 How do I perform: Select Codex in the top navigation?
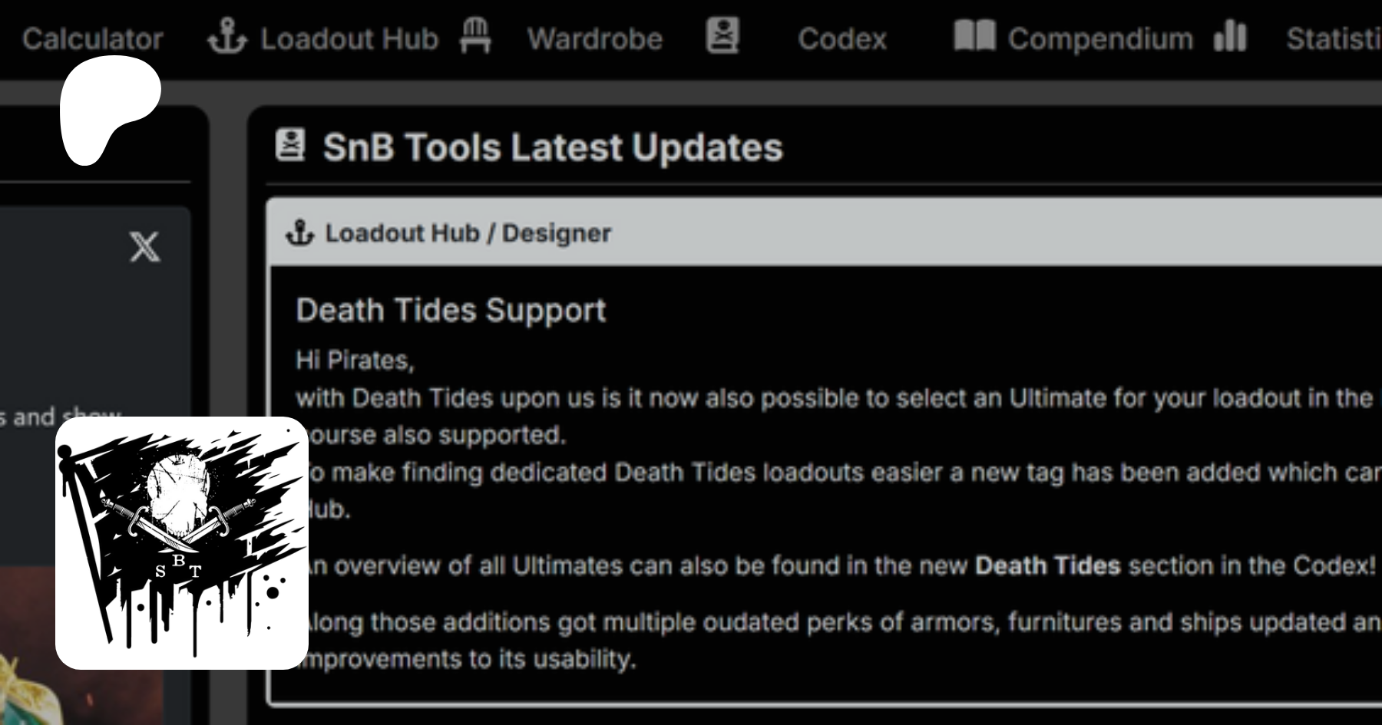pos(841,38)
